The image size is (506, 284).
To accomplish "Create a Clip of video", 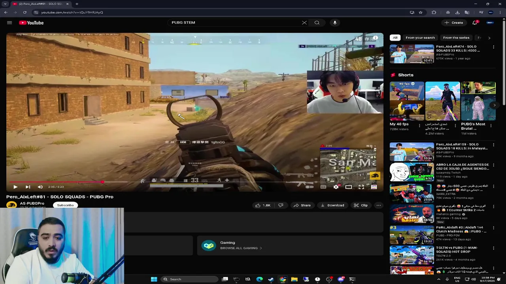I will coord(361,205).
